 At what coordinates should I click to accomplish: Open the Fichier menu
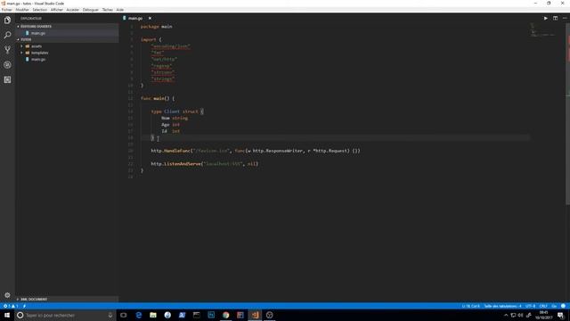pyautogui.click(x=7, y=10)
